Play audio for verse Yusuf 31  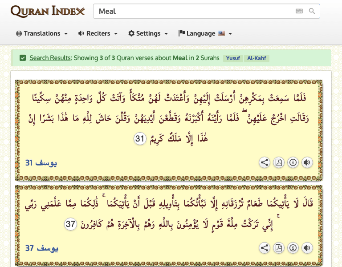click(307, 162)
